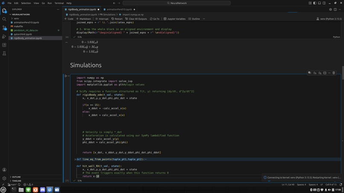The image size is (344, 193).
Task: Open the Explorer view in activity bar
Action: tap(4, 11)
